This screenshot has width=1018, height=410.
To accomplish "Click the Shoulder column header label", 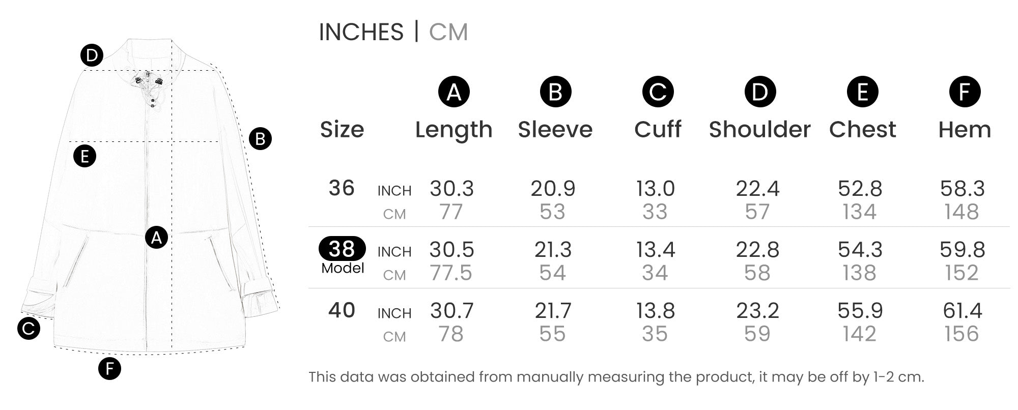I will pos(759,129).
